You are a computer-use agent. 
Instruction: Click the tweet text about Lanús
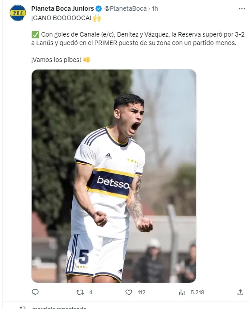coord(138,39)
